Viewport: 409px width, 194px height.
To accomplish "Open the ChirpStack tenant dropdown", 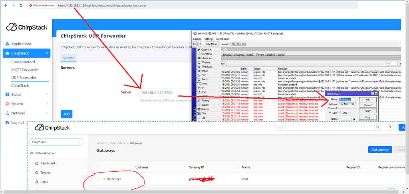I will click(56, 142).
